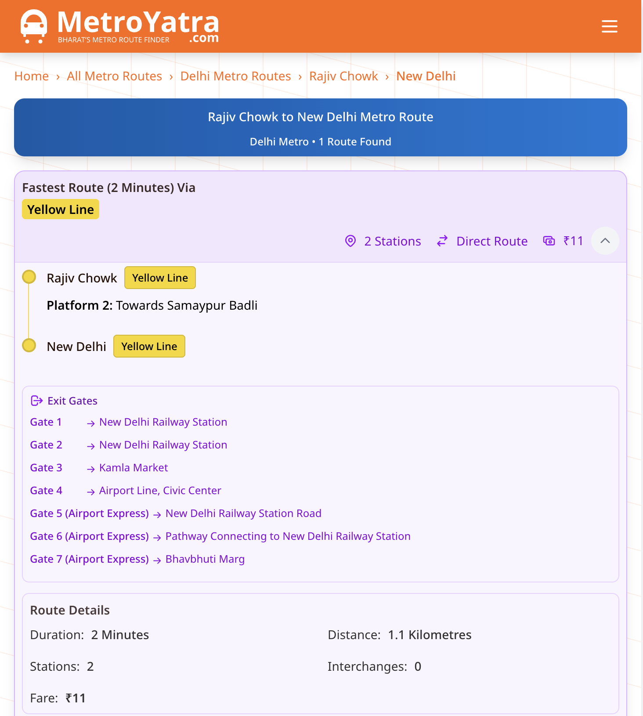Click the arrow icon in Gate 7 row

tap(157, 561)
